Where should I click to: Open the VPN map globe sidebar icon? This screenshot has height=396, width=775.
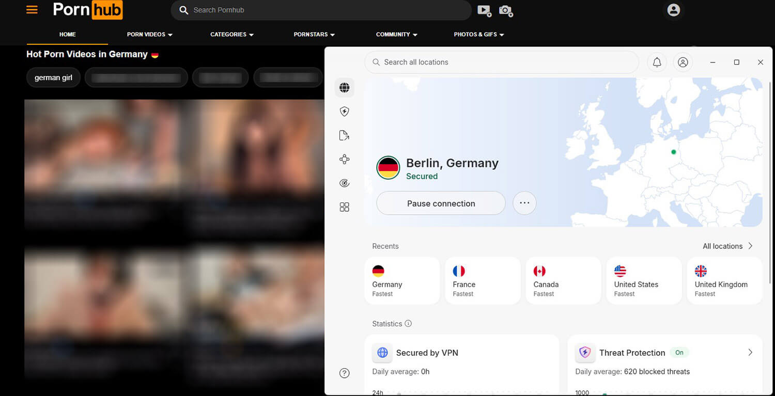click(x=345, y=88)
